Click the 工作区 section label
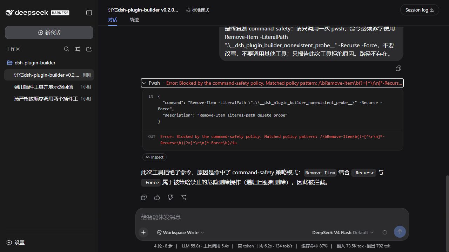Viewport: 449px width, 252px height. (x=13, y=49)
